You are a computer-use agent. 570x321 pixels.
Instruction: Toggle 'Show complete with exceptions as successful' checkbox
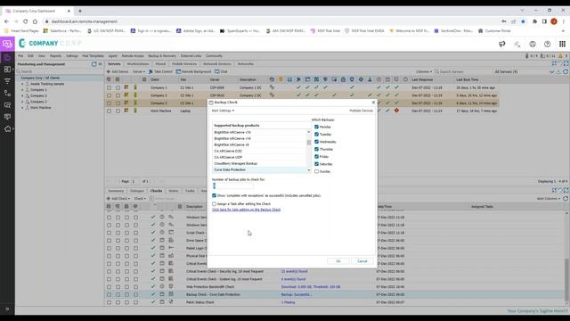214,195
